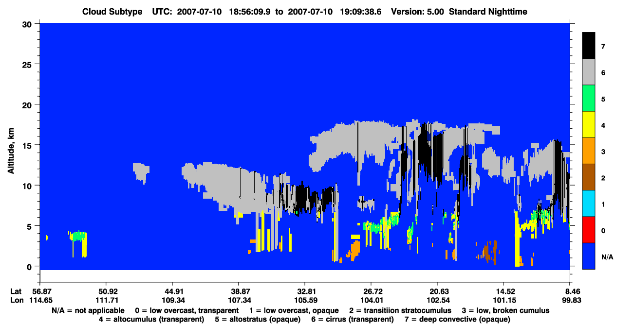Viewport: 633px width, 324px height.
Task: Click the altitude tick label 10
Action: click(28, 186)
